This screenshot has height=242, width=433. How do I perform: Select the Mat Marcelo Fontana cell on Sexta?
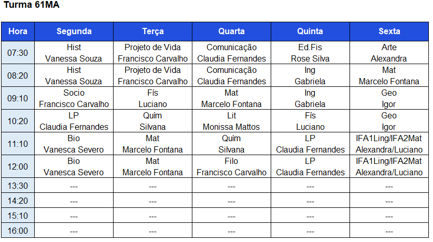tap(389, 75)
